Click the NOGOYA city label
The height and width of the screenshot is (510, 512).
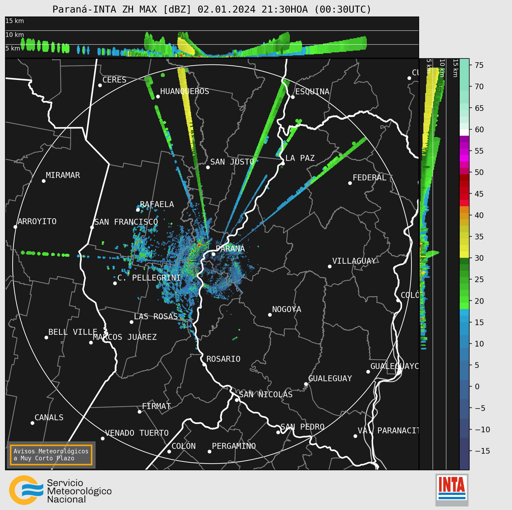click(x=287, y=309)
